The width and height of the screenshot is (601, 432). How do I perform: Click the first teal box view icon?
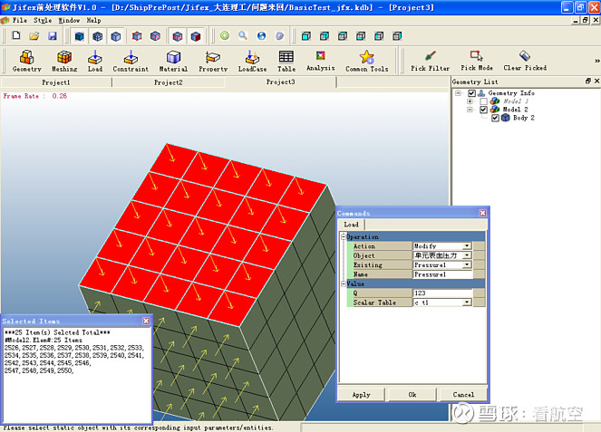point(305,36)
